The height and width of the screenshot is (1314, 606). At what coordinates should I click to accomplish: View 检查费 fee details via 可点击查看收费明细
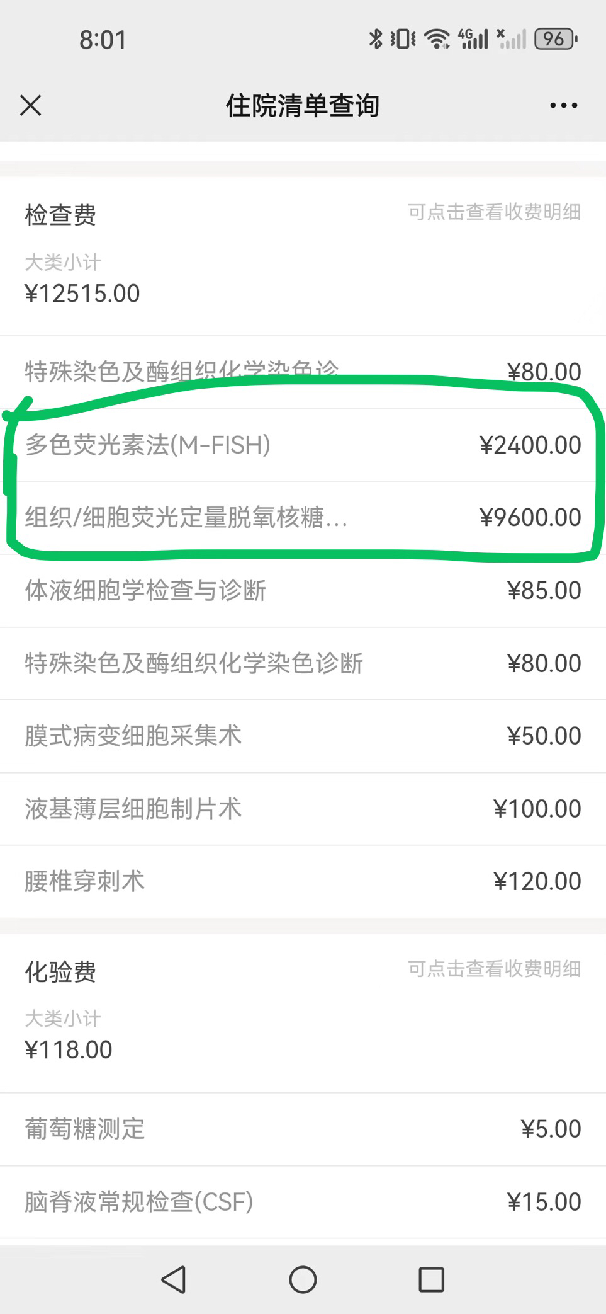494,212
